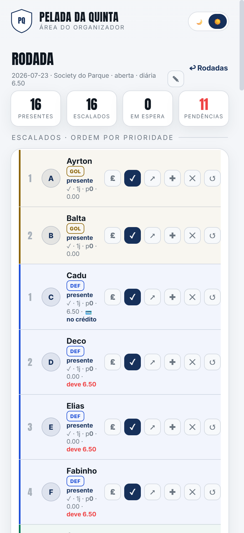
Task: Click the plus icon on Deco's row
Action: click(x=172, y=362)
